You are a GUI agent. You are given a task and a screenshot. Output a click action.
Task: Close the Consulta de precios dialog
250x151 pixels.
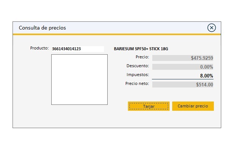211,28
